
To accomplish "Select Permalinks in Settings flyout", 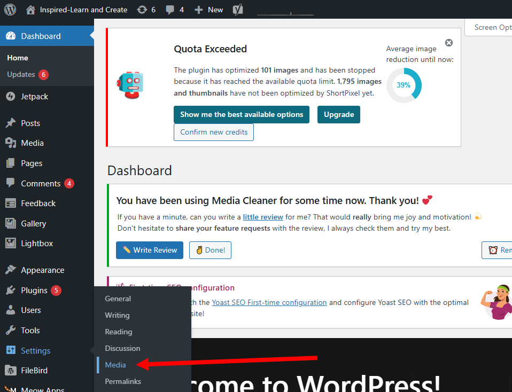I will click(x=123, y=381).
